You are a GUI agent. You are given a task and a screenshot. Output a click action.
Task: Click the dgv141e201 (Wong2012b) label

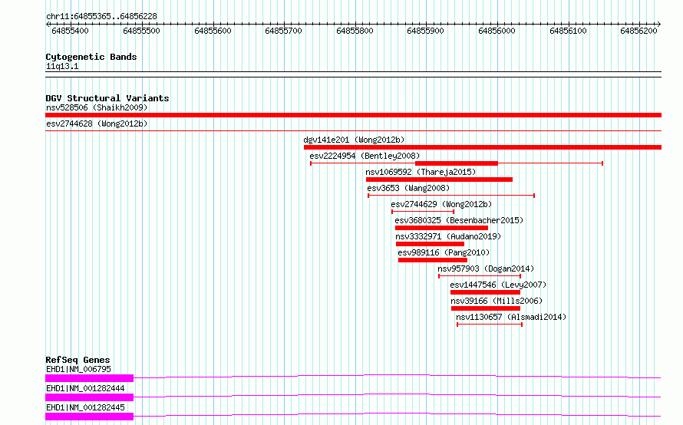click(x=354, y=140)
